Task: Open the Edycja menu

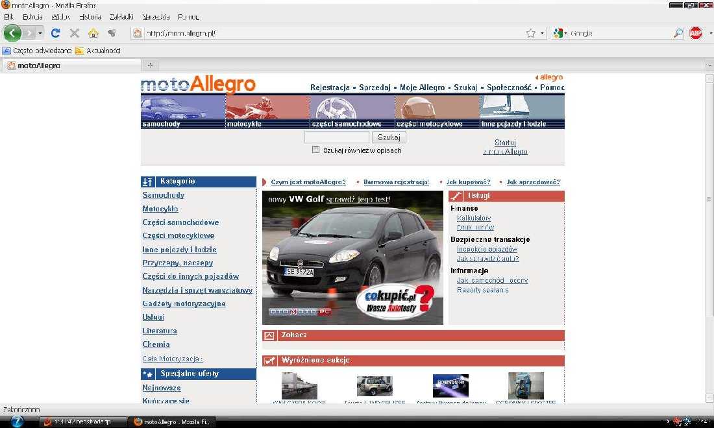Action: click(x=33, y=17)
